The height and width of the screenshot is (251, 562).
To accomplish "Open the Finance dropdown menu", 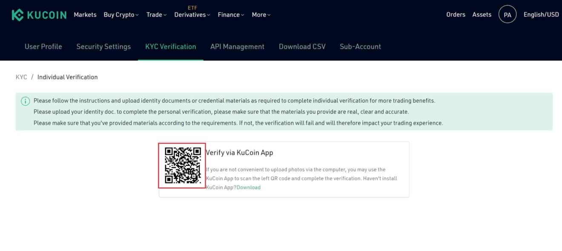I will pyautogui.click(x=230, y=14).
